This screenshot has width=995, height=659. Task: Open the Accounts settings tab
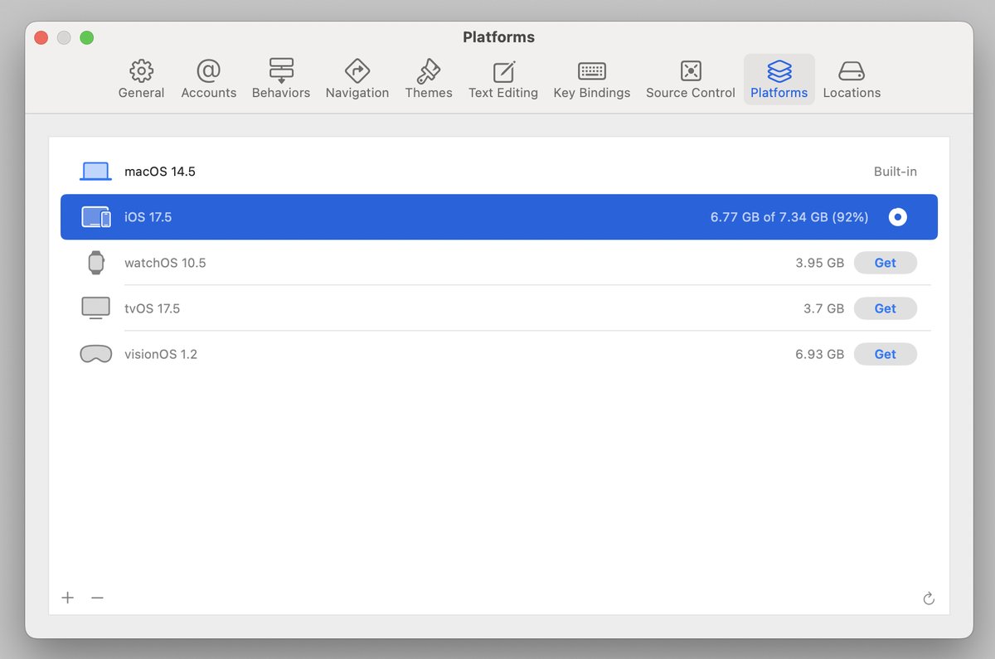pos(209,80)
